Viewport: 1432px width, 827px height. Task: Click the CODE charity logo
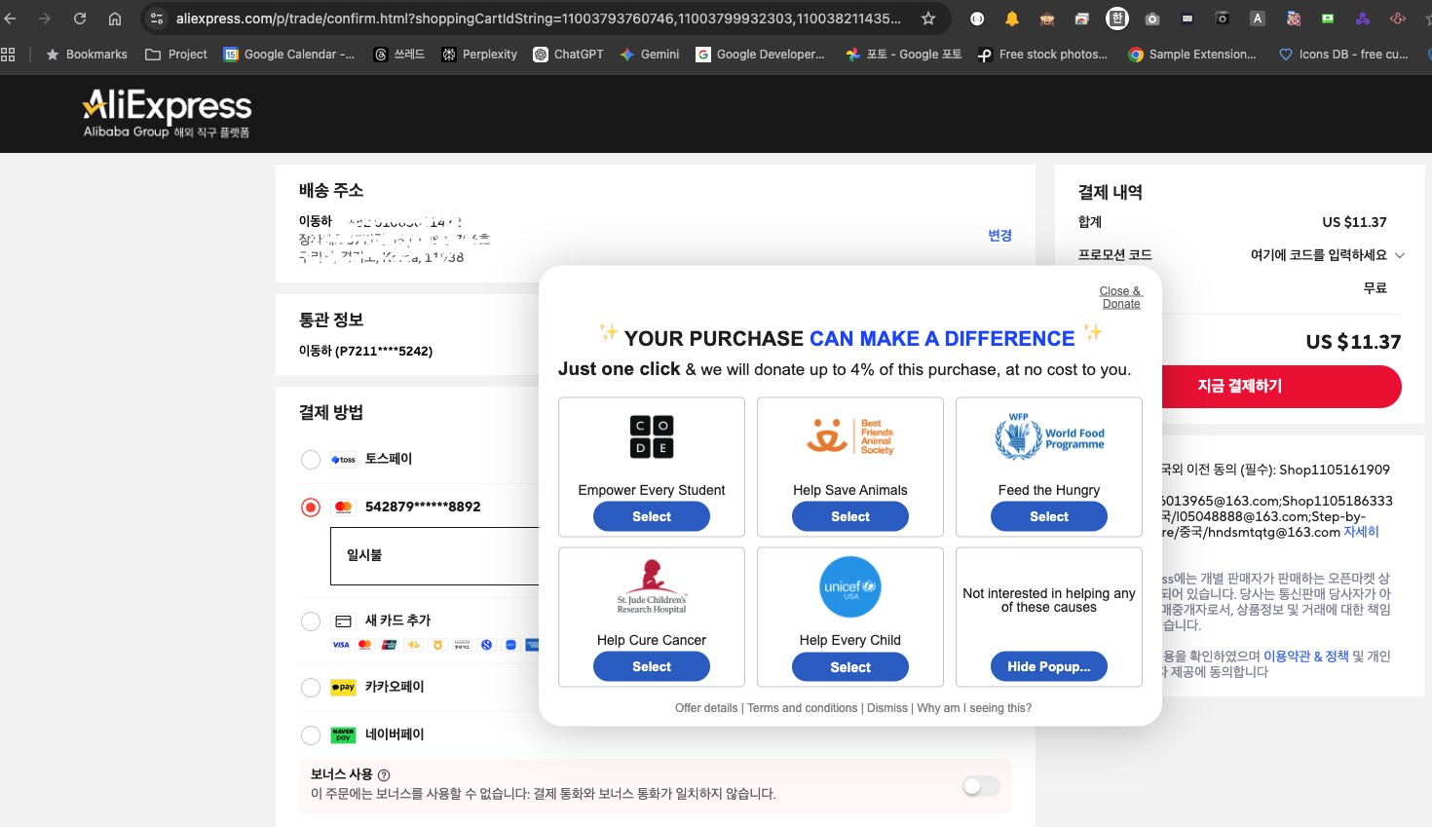pos(652,436)
